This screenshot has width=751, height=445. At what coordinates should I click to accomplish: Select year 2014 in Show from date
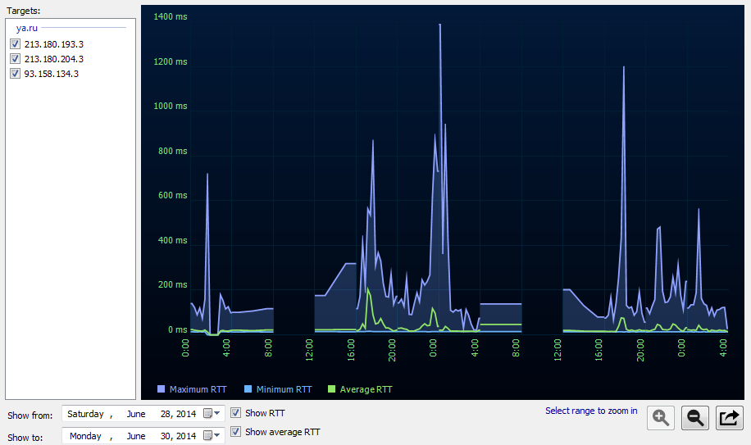(185, 414)
